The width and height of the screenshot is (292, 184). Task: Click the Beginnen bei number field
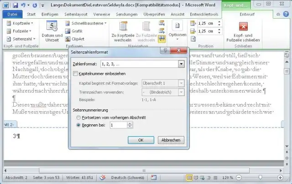pos(119,125)
